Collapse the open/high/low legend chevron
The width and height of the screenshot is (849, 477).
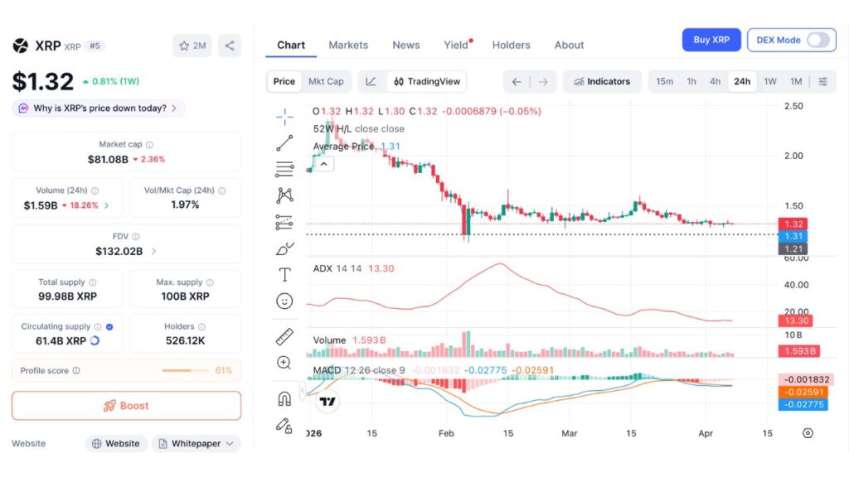[323, 163]
